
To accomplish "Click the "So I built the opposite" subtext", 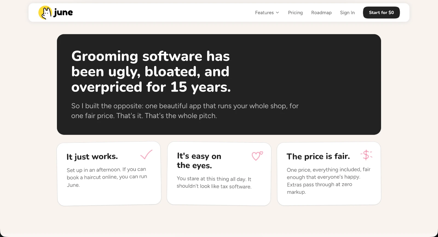I will (185, 111).
